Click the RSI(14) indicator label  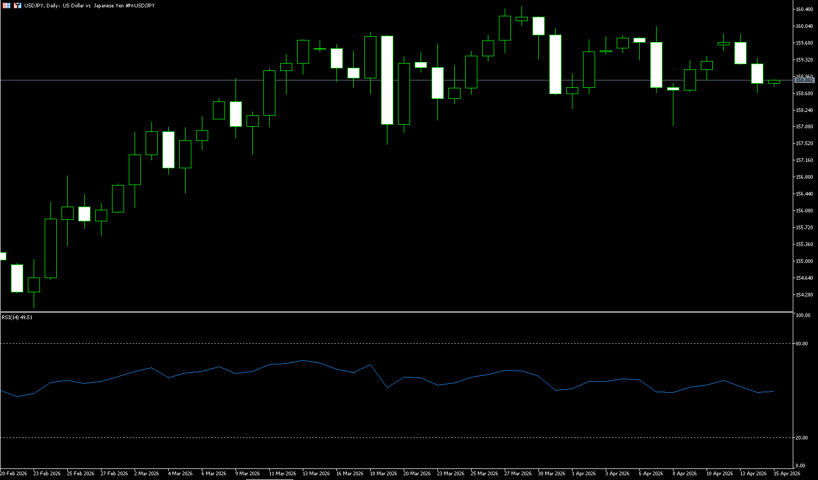point(17,318)
